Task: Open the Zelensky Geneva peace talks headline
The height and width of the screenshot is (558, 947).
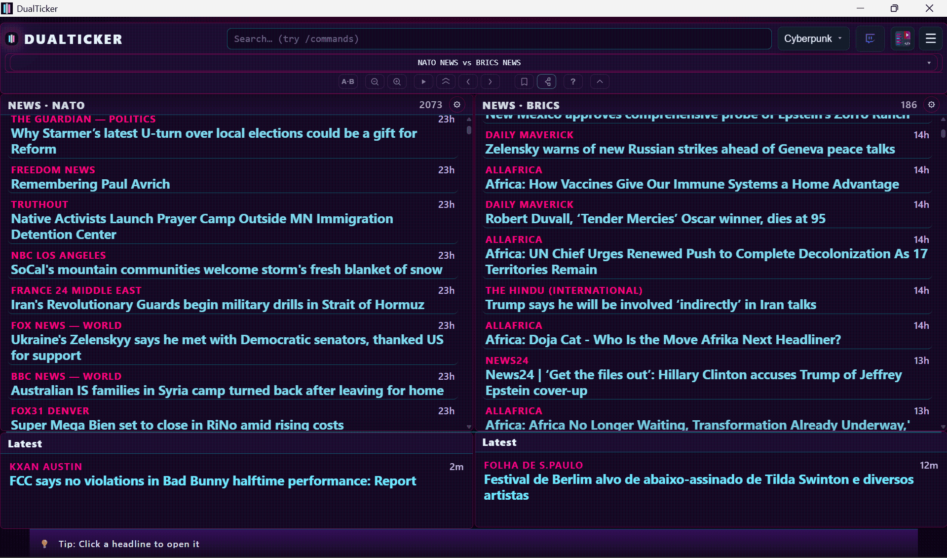Action: click(x=689, y=149)
